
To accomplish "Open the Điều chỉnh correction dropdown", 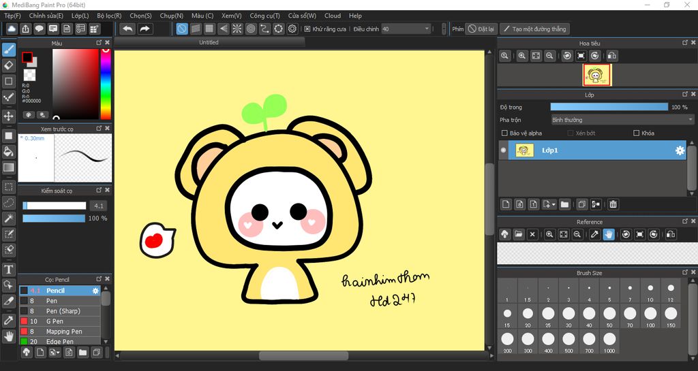I will tap(406, 29).
